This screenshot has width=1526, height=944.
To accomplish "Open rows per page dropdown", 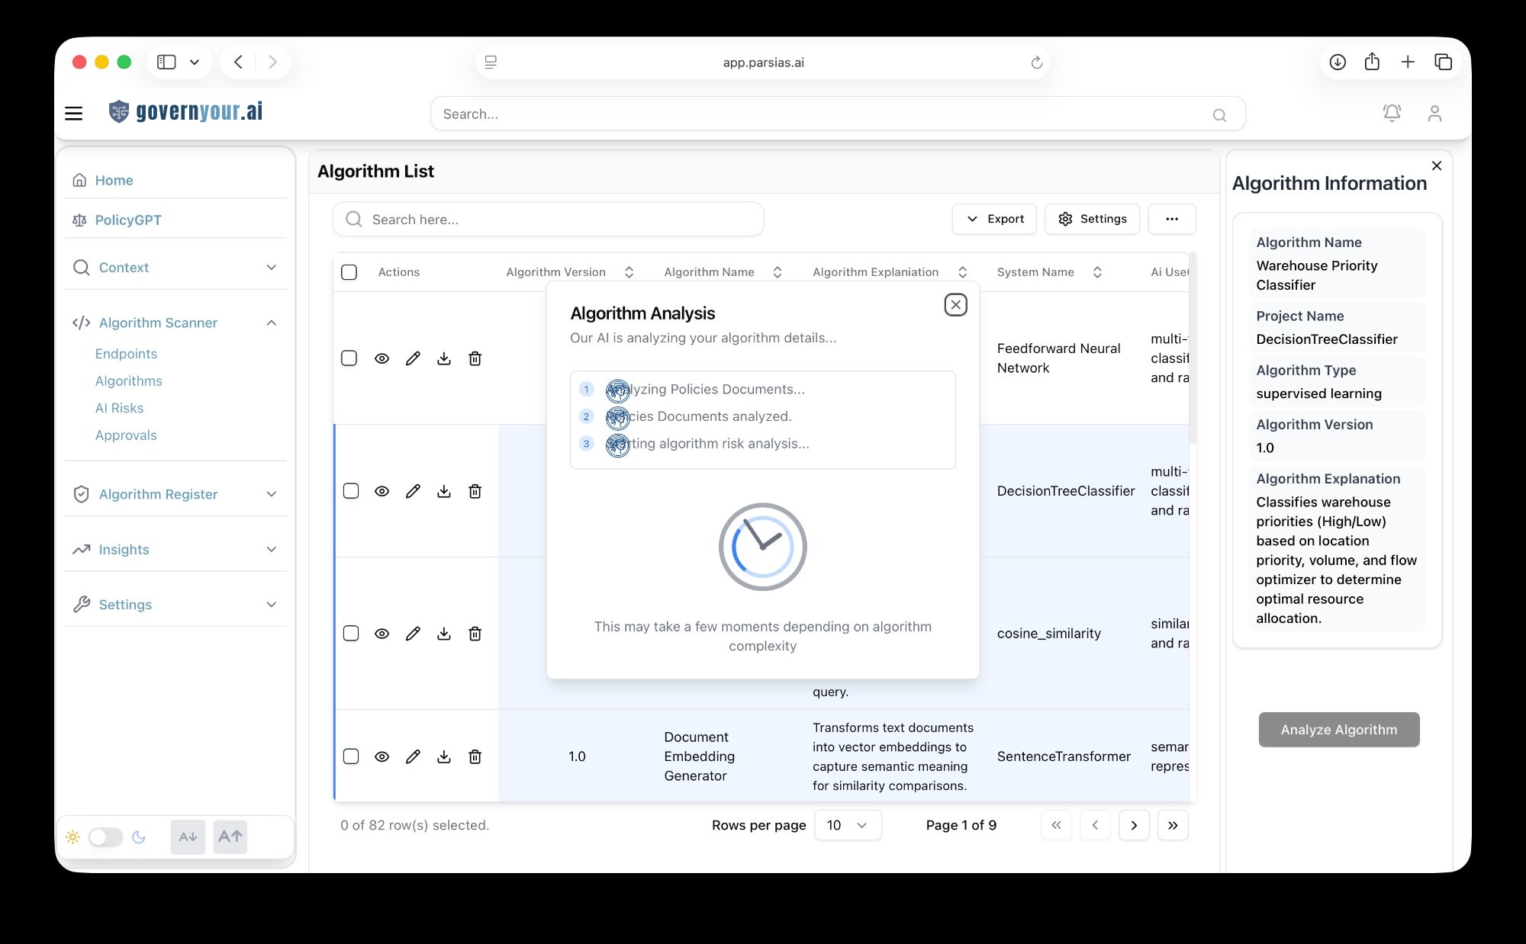I will click(x=848, y=825).
